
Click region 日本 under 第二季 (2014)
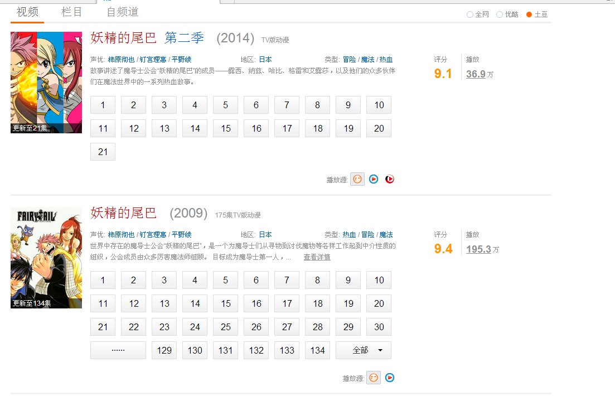(265, 60)
